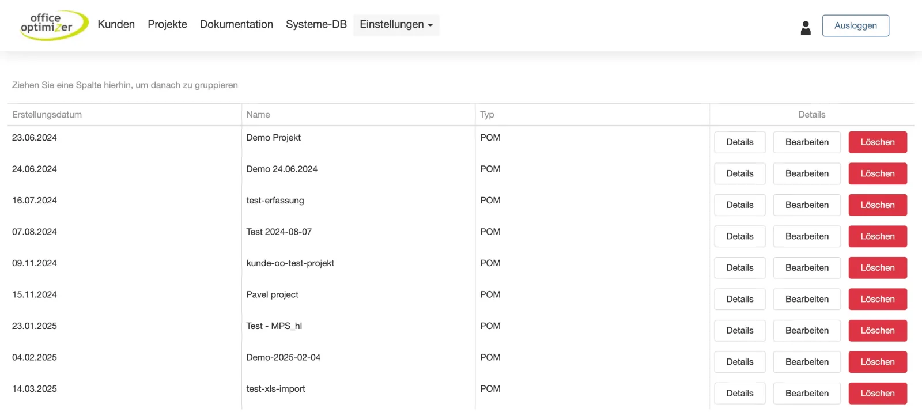The height and width of the screenshot is (412, 922).
Task: Expand the Einstellungen dropdown
Action: 396,25
